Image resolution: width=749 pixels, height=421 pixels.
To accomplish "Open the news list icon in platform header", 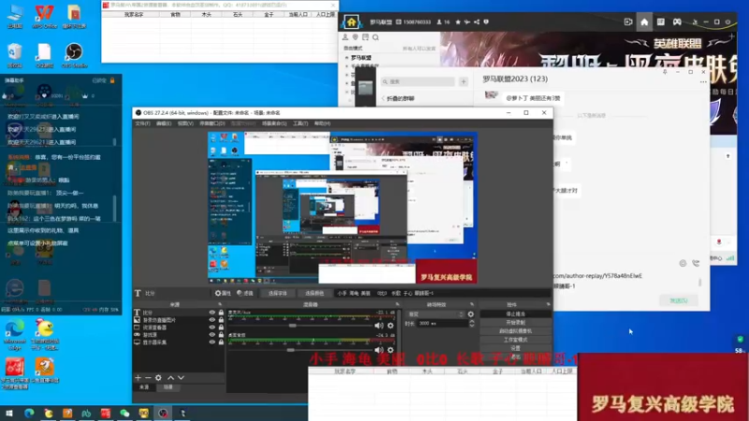I will coord(661,22).
